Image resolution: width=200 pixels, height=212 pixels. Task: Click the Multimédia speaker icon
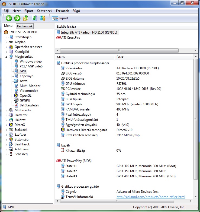coord(11,110)
